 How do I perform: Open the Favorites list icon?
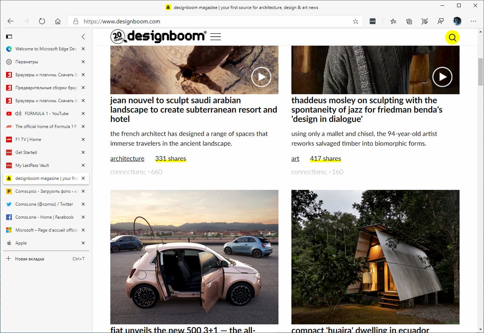coord(393,21)
